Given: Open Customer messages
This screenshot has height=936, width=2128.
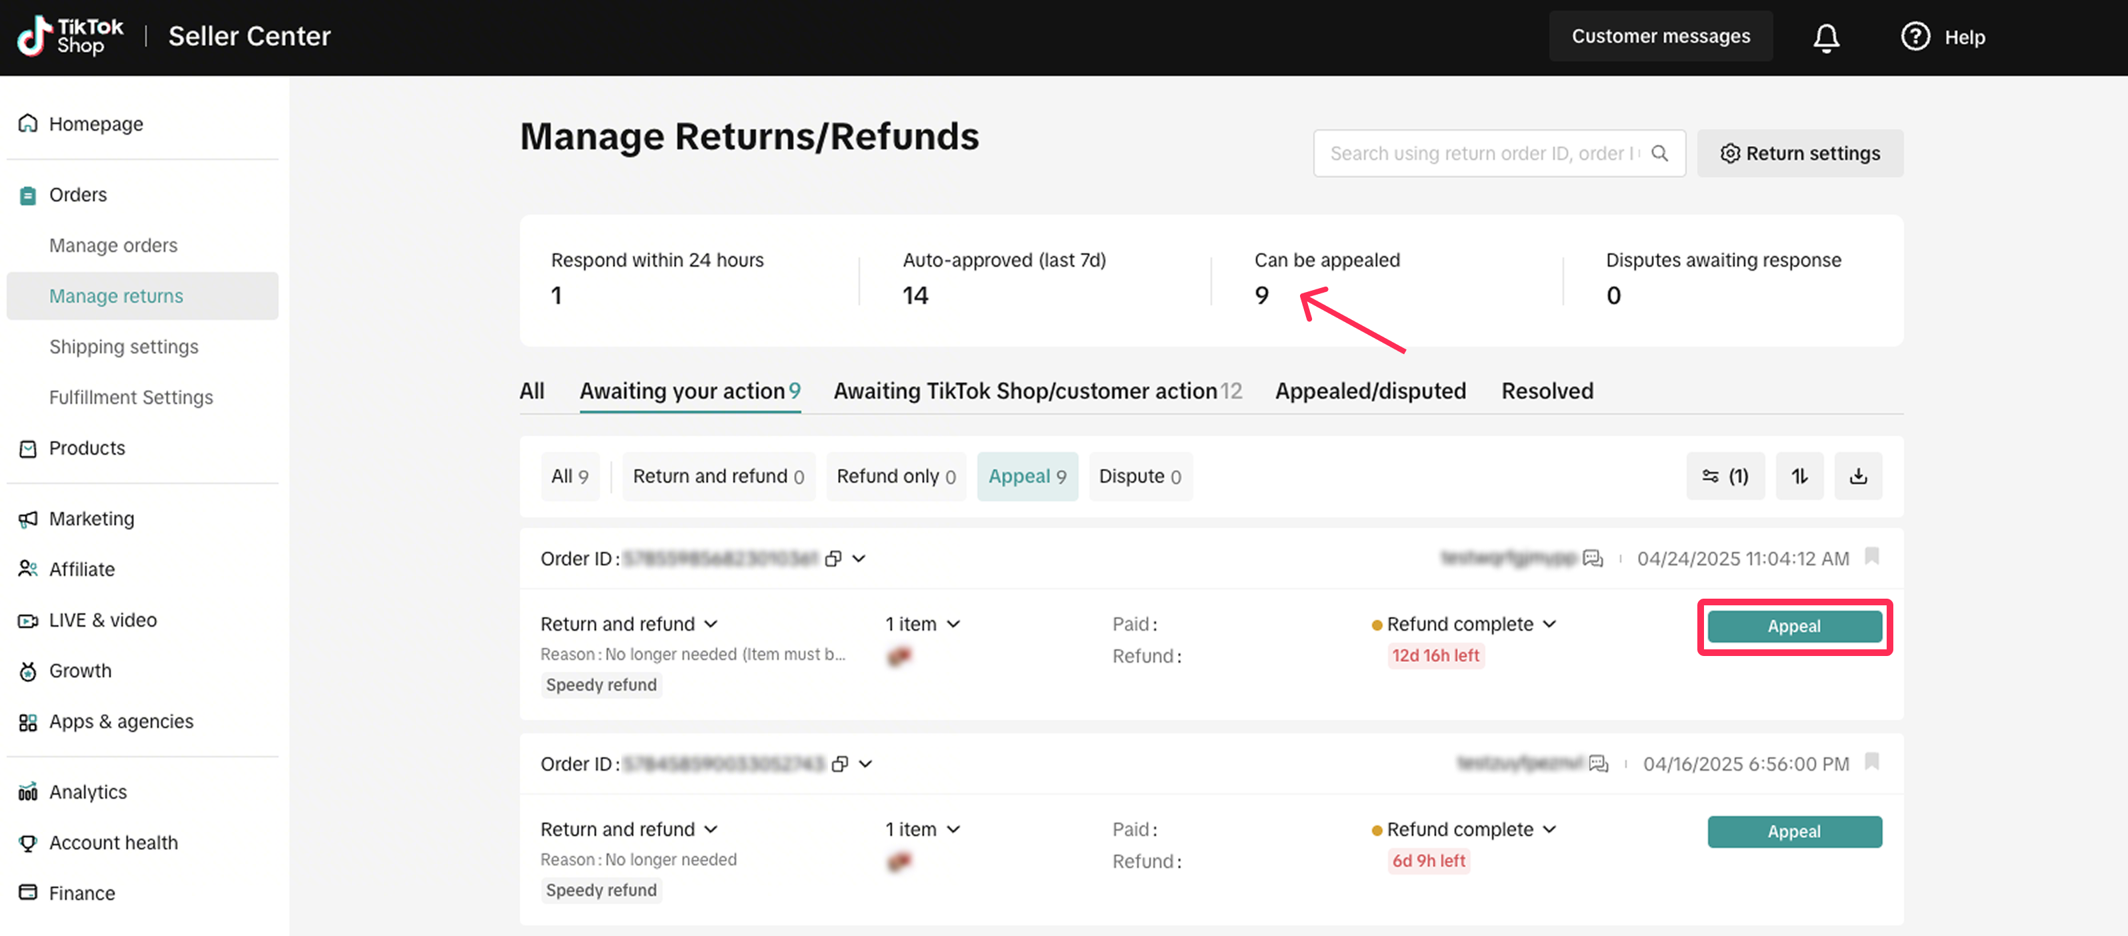Looking at the screenshot, I should coord(1659,37).
